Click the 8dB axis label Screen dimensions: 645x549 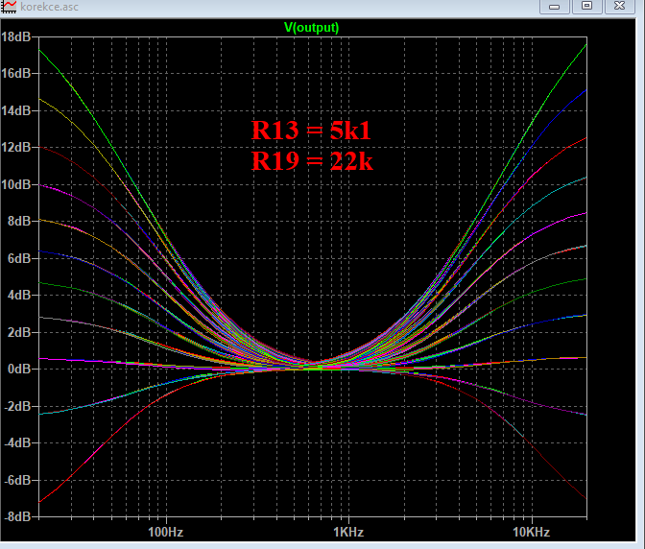(19, 222)
